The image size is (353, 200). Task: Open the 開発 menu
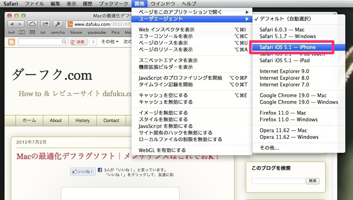coord(139,4)
